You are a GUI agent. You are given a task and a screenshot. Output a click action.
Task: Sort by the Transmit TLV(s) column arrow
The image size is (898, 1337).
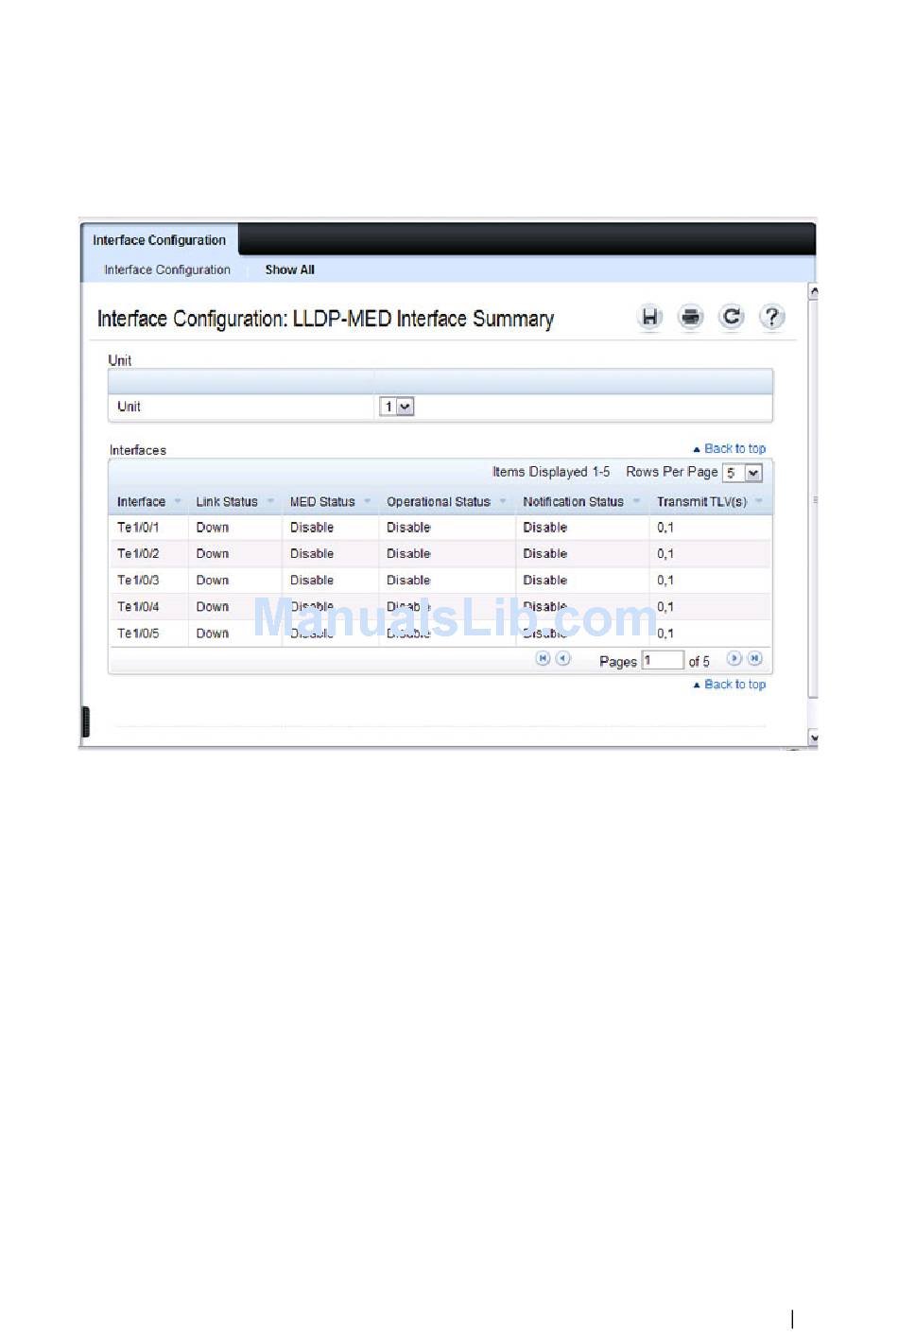(x=758, y=501)
